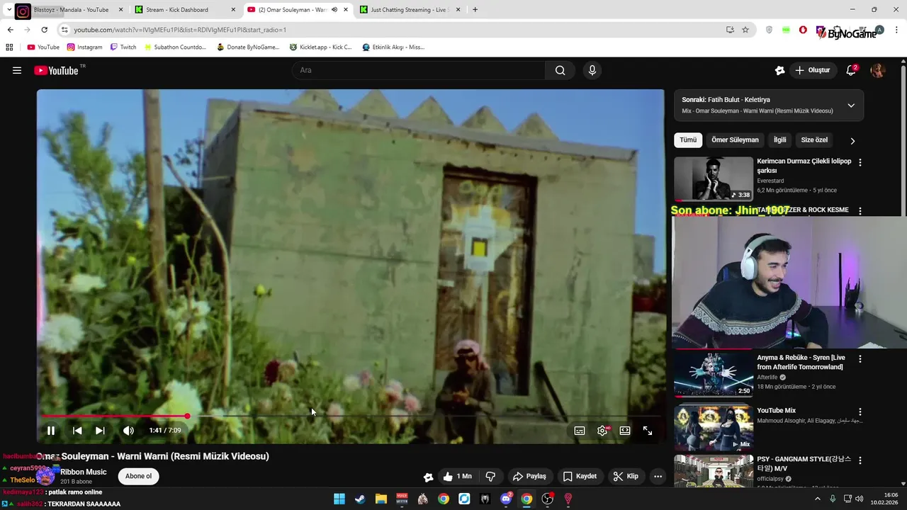Image resolution: width=907 pixels, height=510 pixels.
Task: Create a clip with Klip
Action: tap(626, 476)
